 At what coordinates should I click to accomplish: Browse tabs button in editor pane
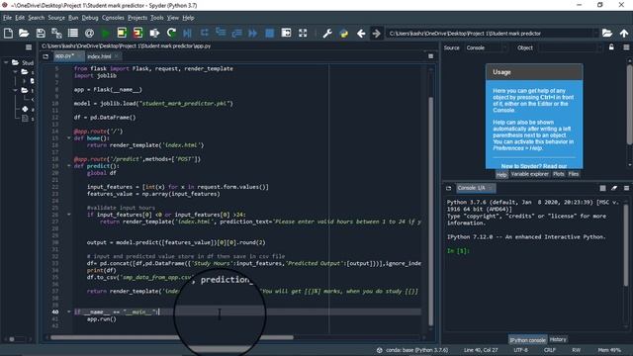coord(45,56)
